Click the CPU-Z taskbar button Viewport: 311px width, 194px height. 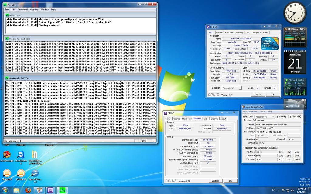tap(51, 190)
